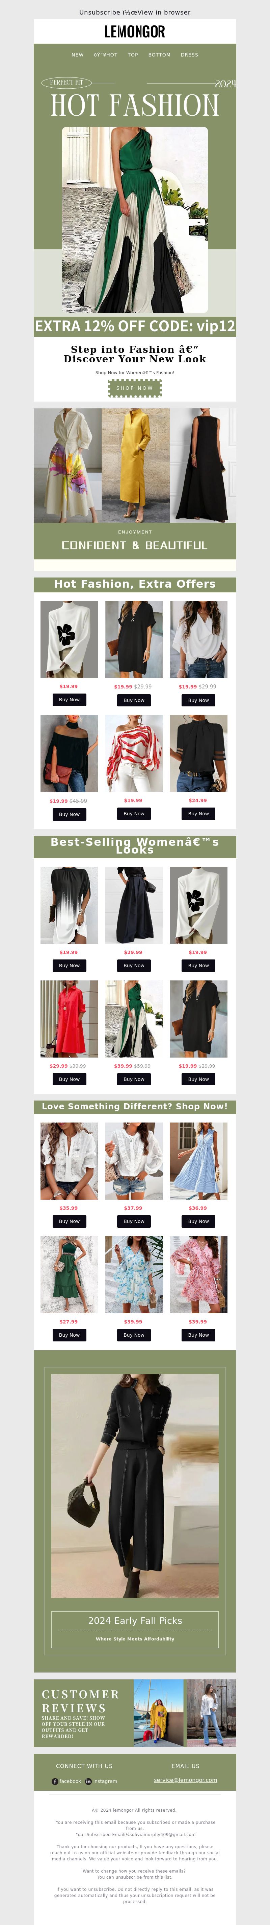
Task: Open the LEMONGOR logo at top
Action: [x=135, y=31]
